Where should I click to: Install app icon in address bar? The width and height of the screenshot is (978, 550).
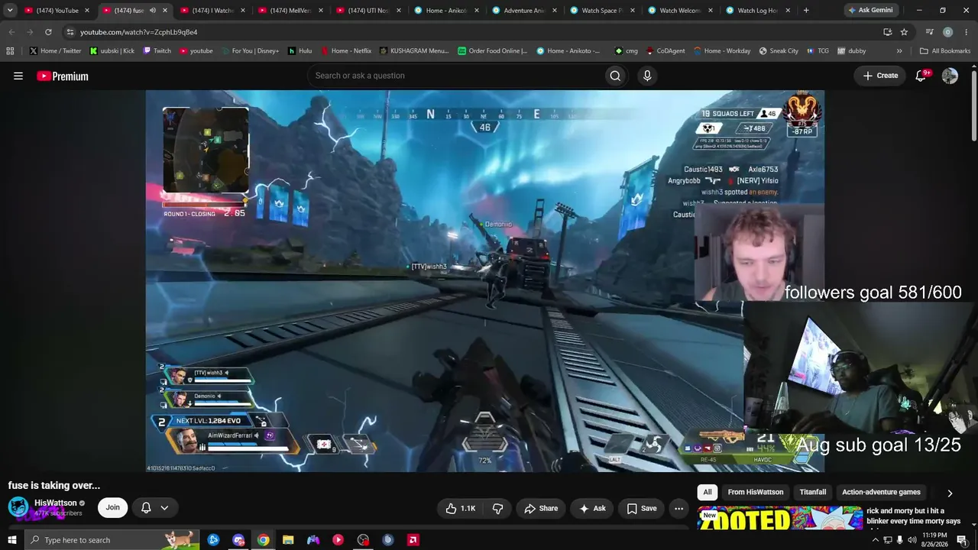point(887,32)
